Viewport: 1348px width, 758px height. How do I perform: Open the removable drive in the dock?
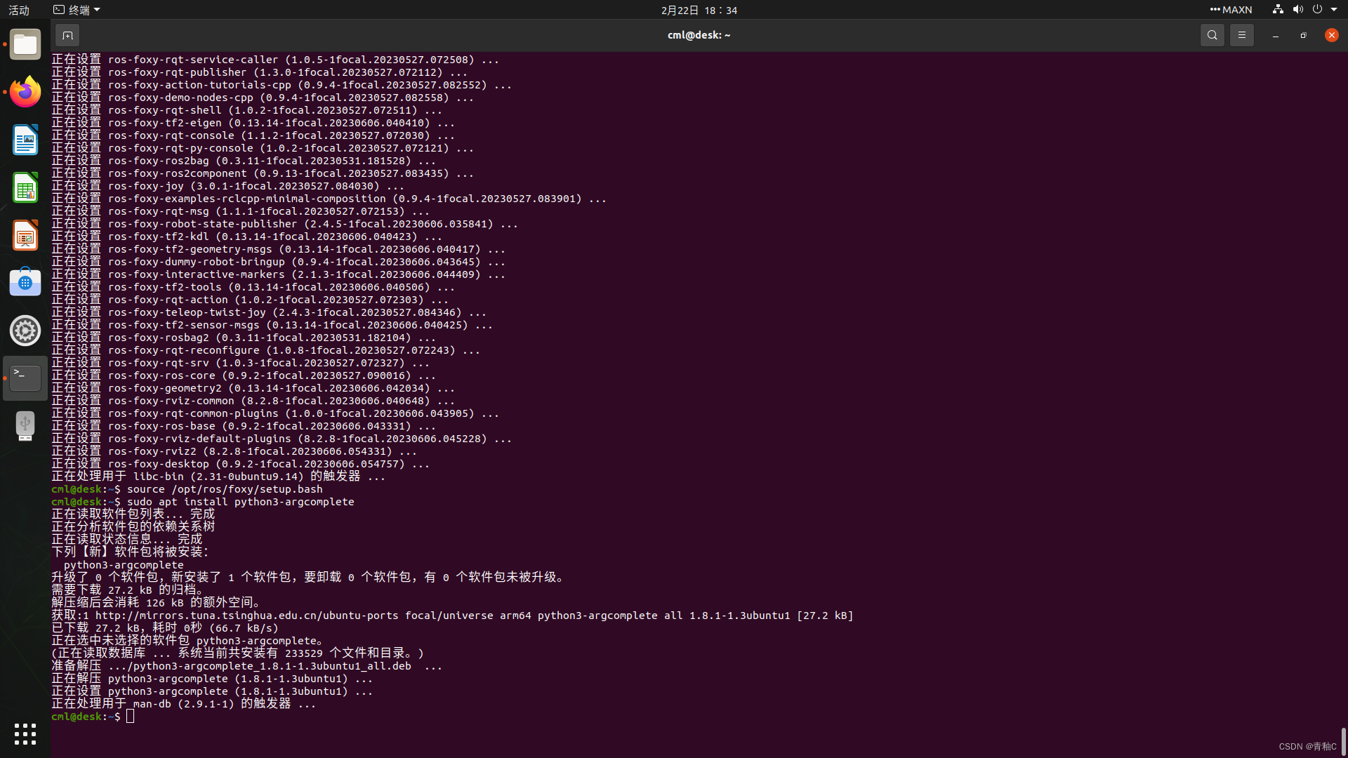click(x=25, y=425)
